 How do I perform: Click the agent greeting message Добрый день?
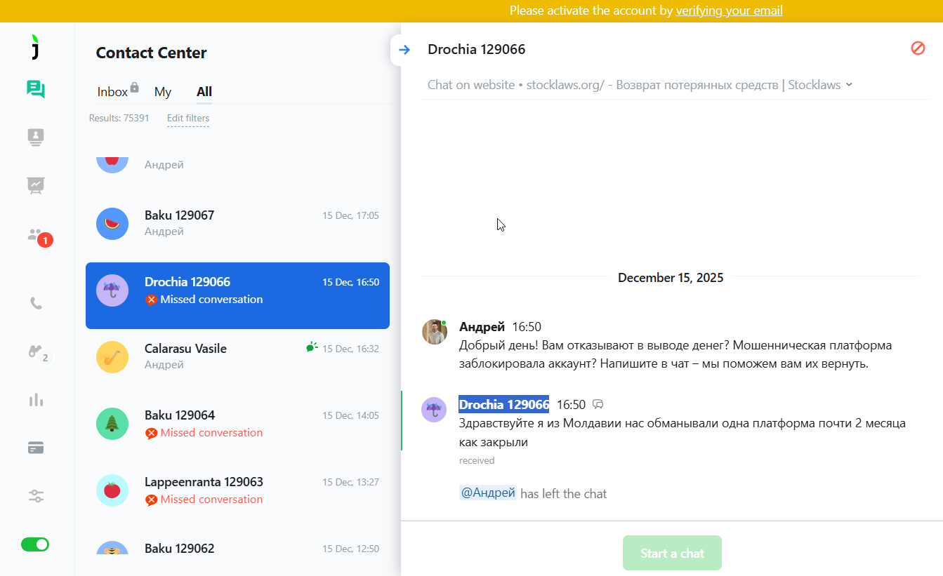[x=675, y=354]
